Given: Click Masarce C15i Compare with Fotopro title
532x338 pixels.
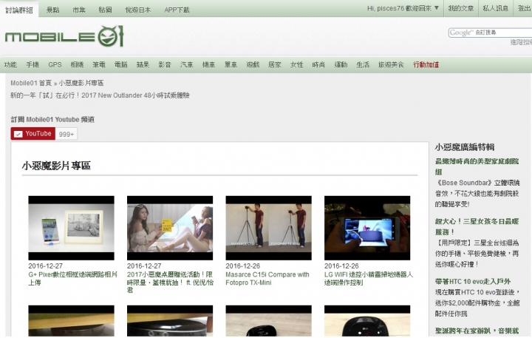Looking at the screenshot, I should tap(267, 278).
